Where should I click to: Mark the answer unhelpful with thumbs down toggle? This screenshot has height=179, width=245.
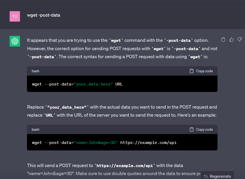(239, 39)
